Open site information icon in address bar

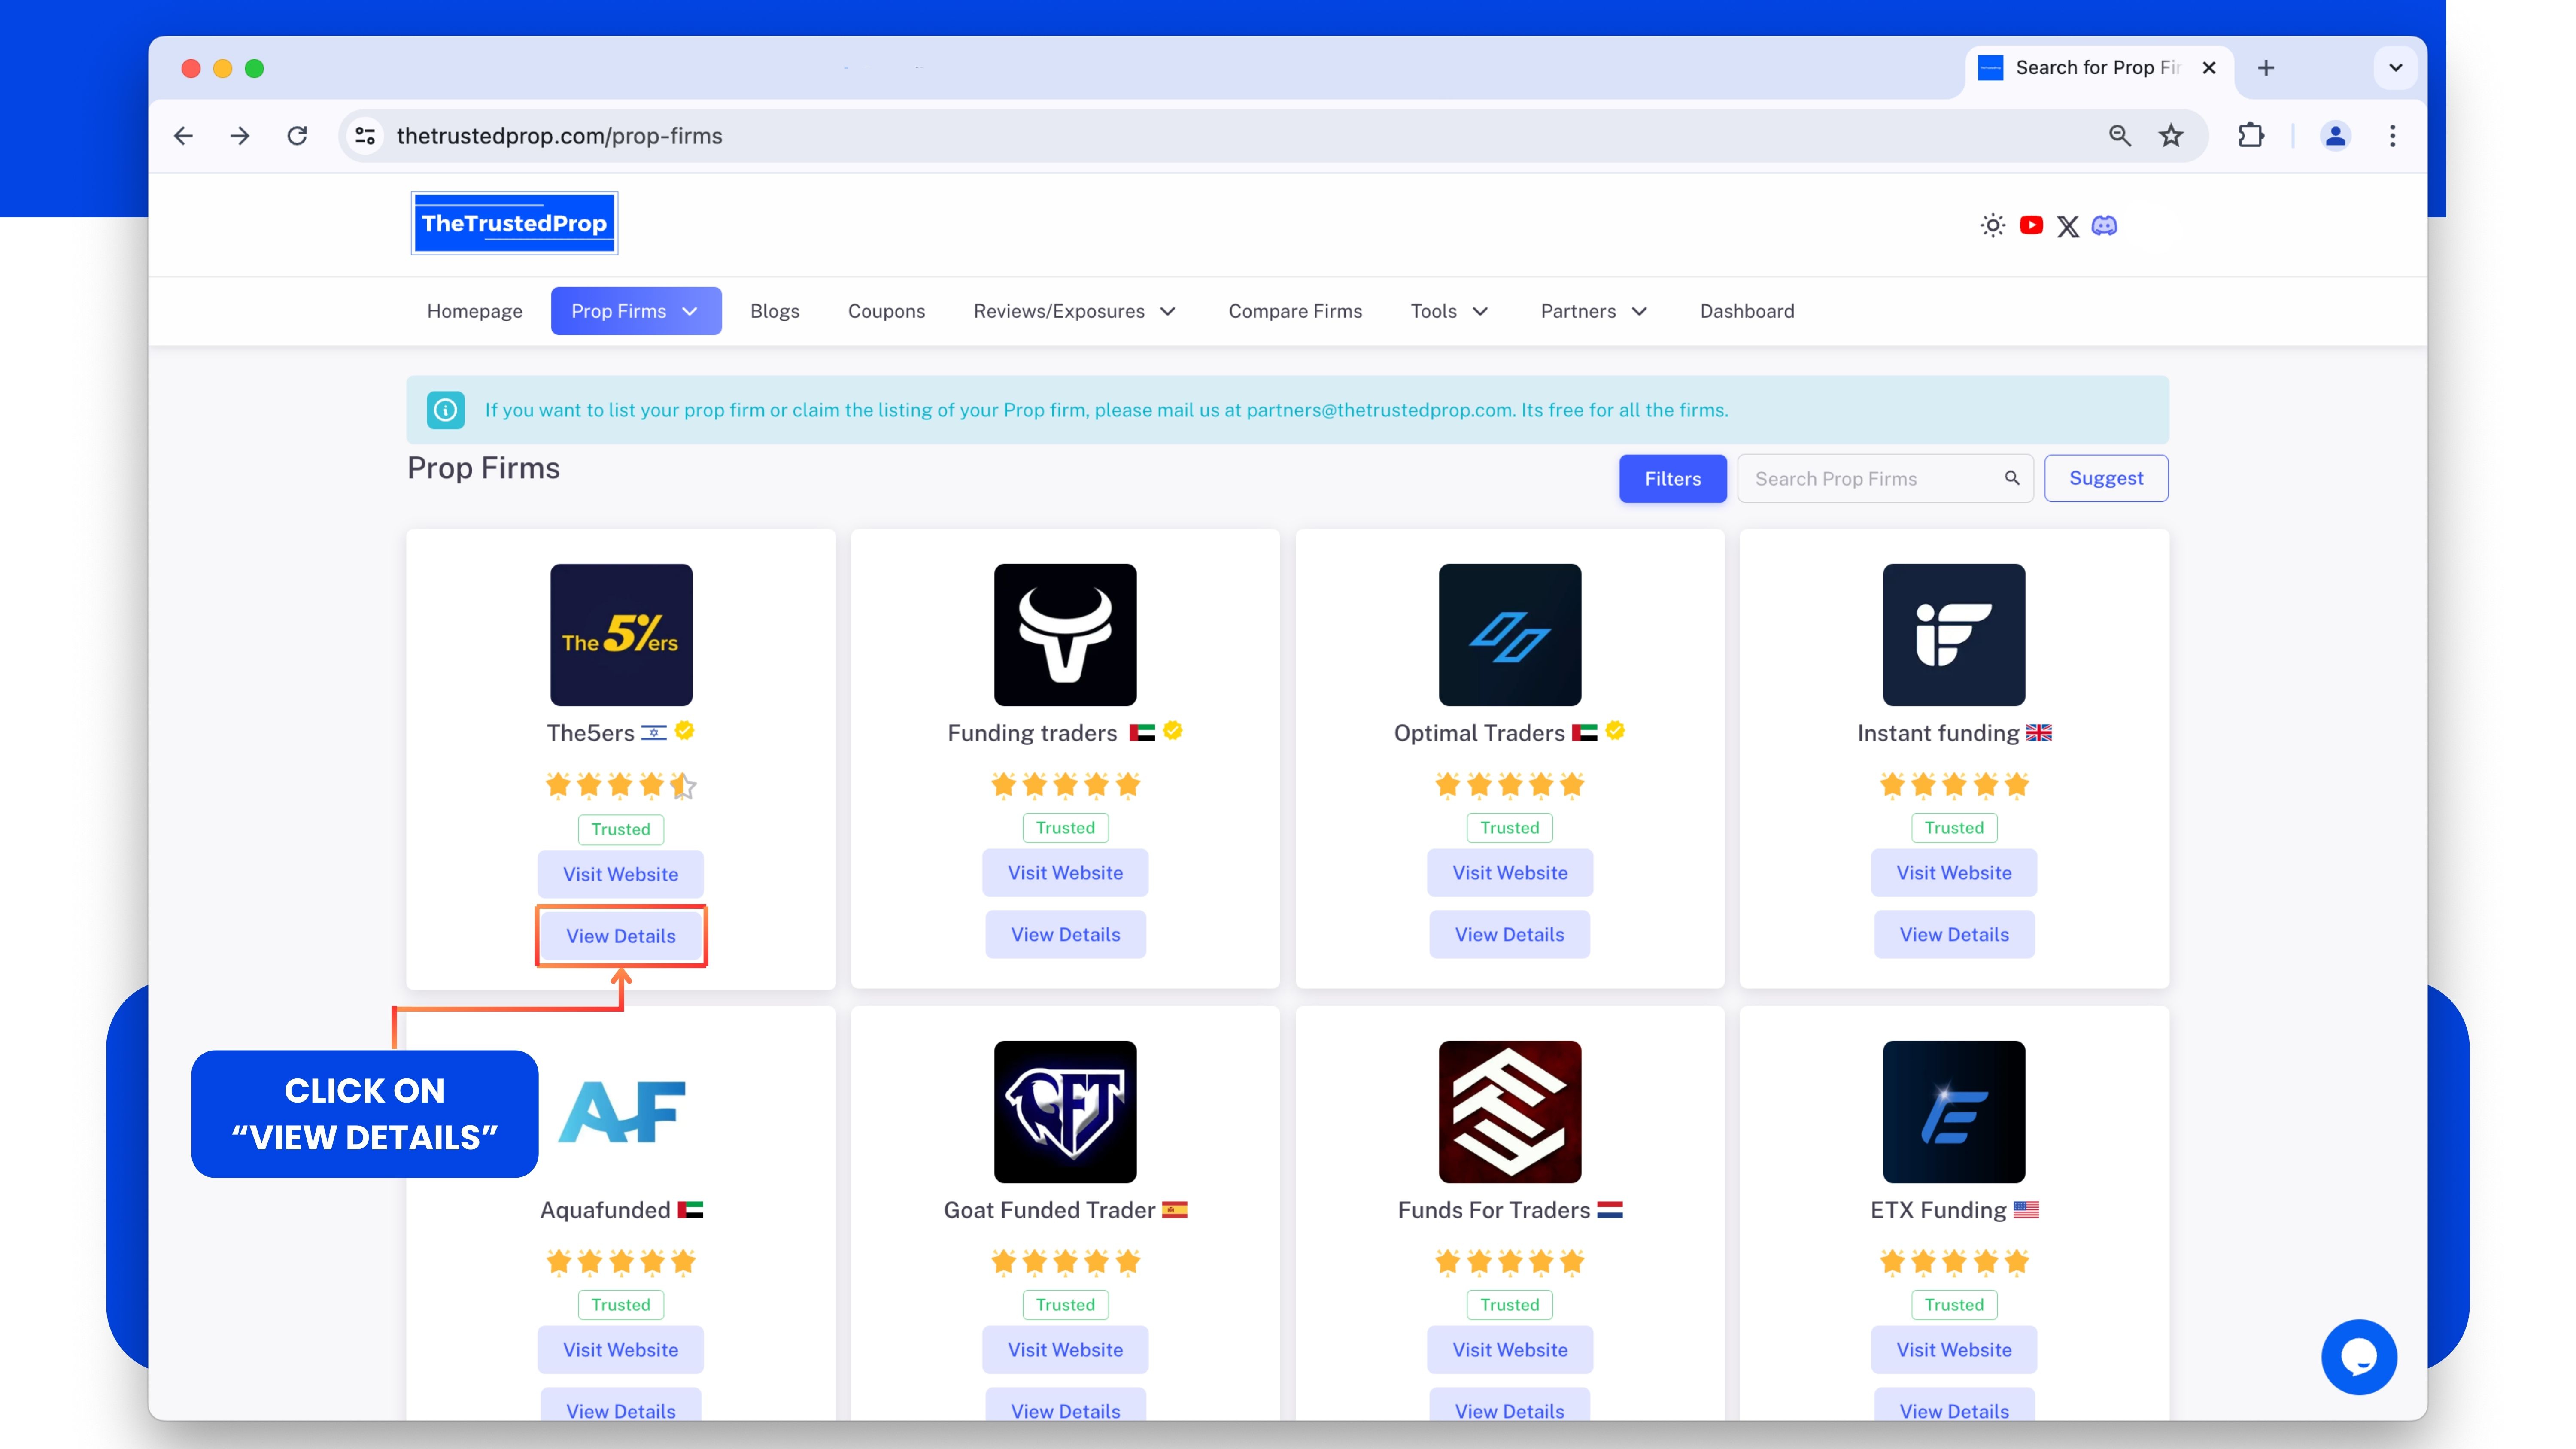point(366,136)
